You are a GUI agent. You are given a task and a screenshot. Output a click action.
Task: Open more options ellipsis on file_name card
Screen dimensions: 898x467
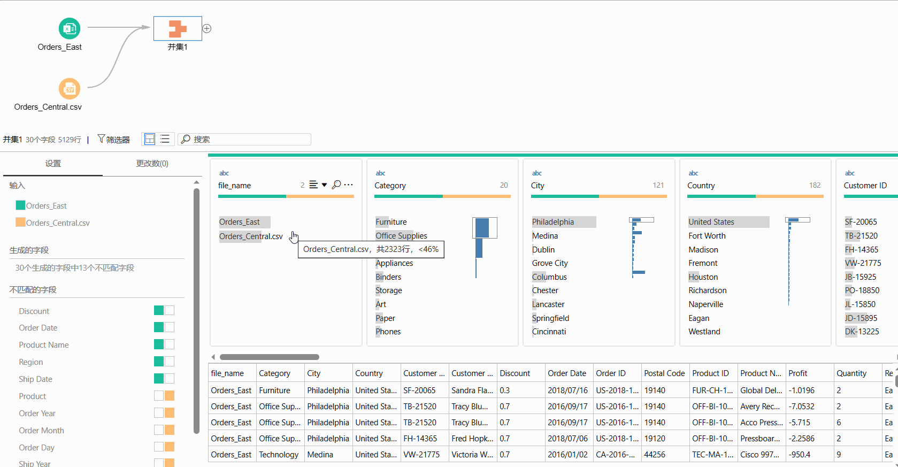tap(349, 185)
